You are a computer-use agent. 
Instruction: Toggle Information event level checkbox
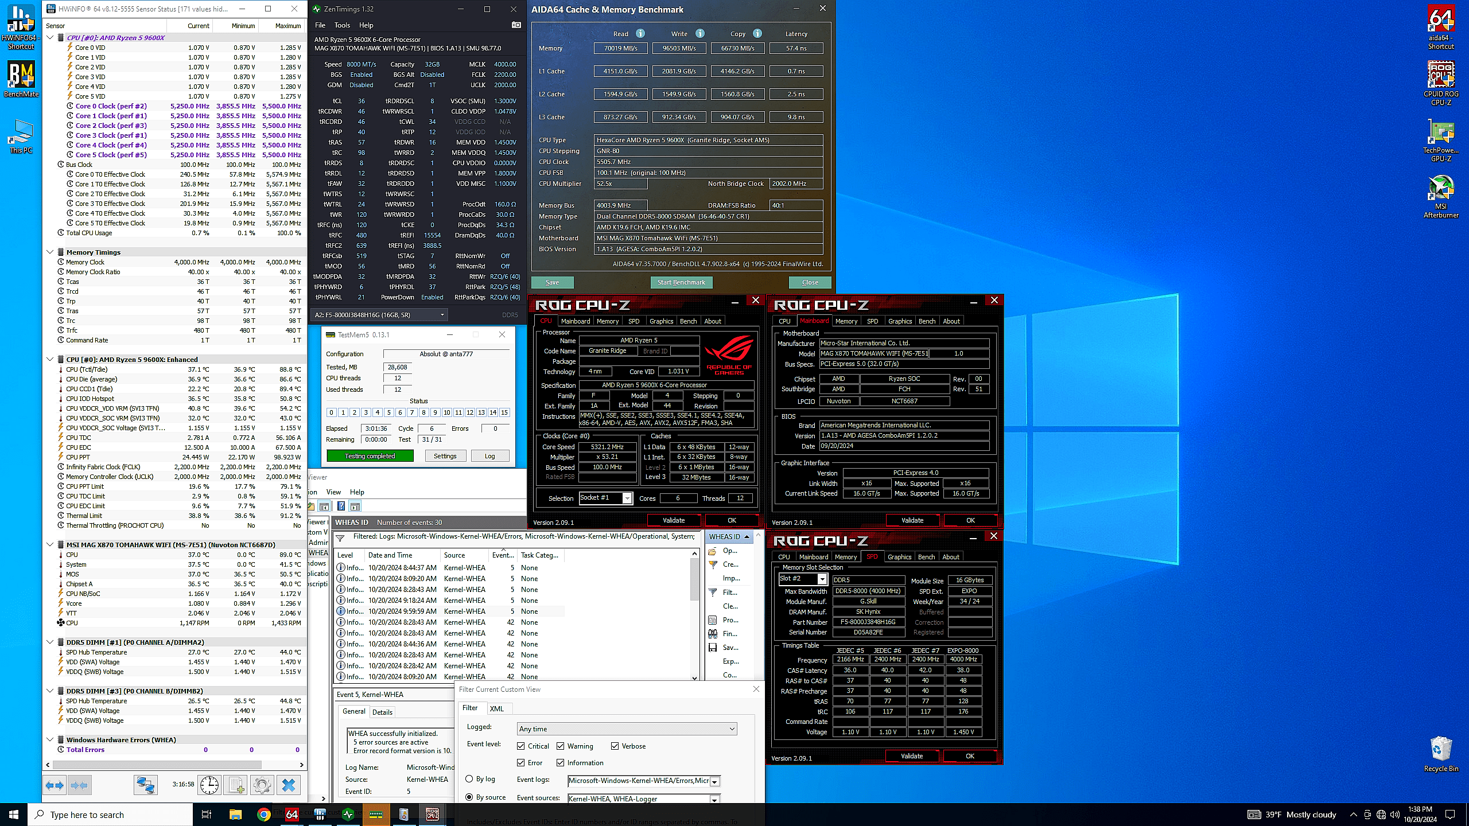pyautogui.click(x=560, y=763)
